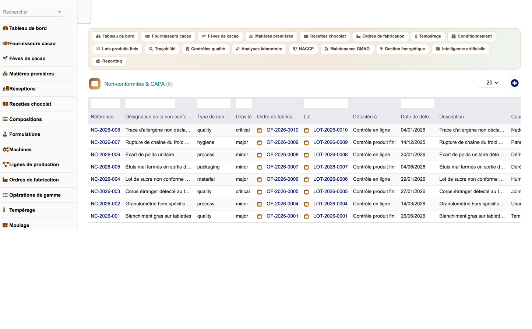The image size is (532, 329).
Task: Sort by the Gravité column header
Action: point(244,117)
